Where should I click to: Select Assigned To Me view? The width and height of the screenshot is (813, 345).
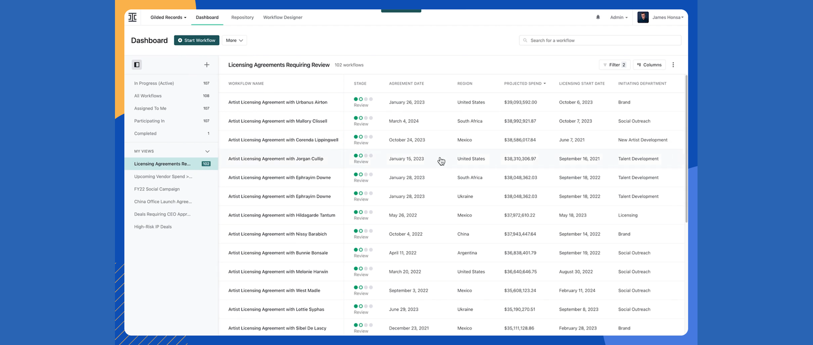point(171,108)
